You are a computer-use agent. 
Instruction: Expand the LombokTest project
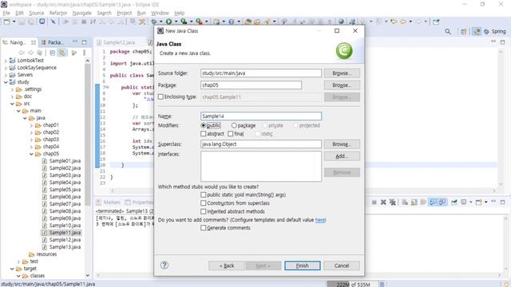coord(6,61)
